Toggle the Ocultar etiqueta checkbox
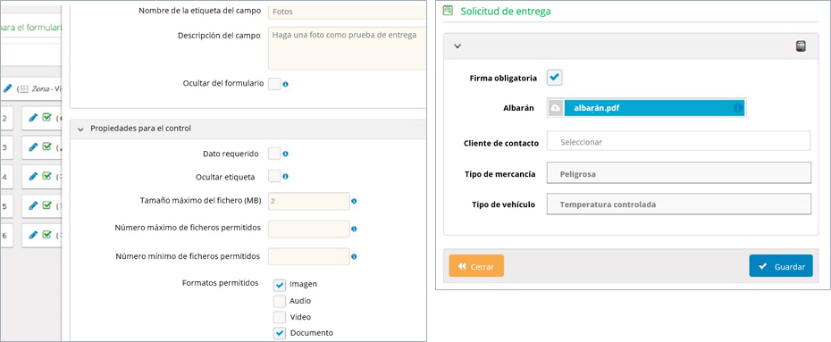The image size is (831, 342). 274,176
